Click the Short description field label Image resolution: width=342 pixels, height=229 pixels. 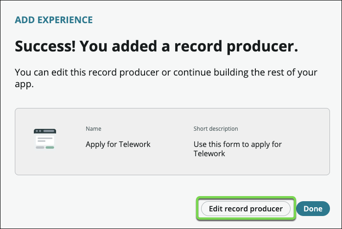[215, 128]
